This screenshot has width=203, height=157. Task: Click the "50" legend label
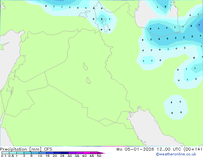99,156
